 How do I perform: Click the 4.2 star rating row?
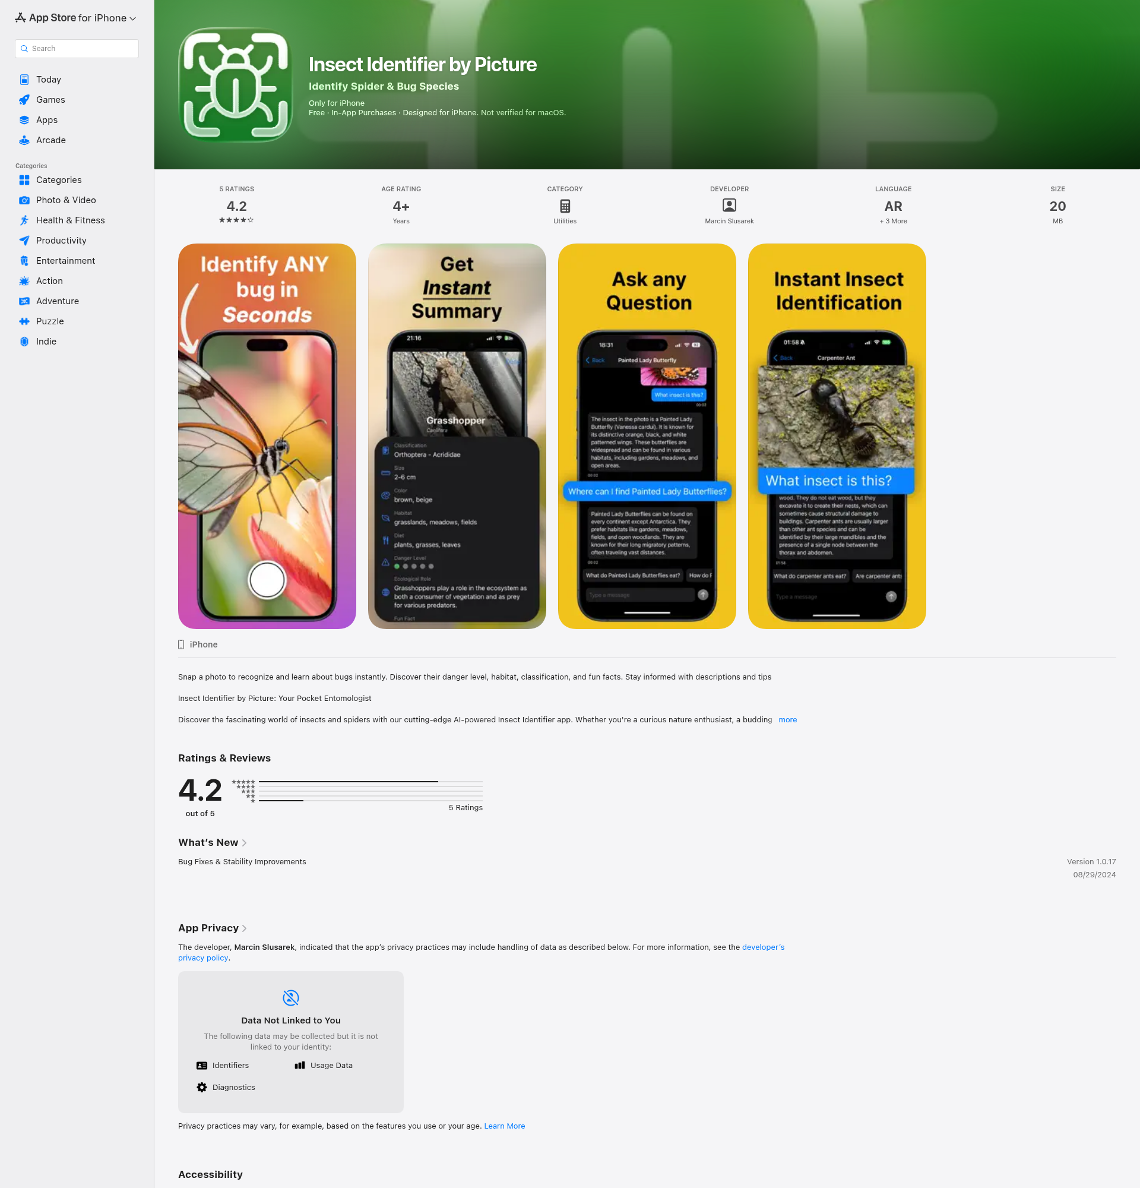pos(236,220)
